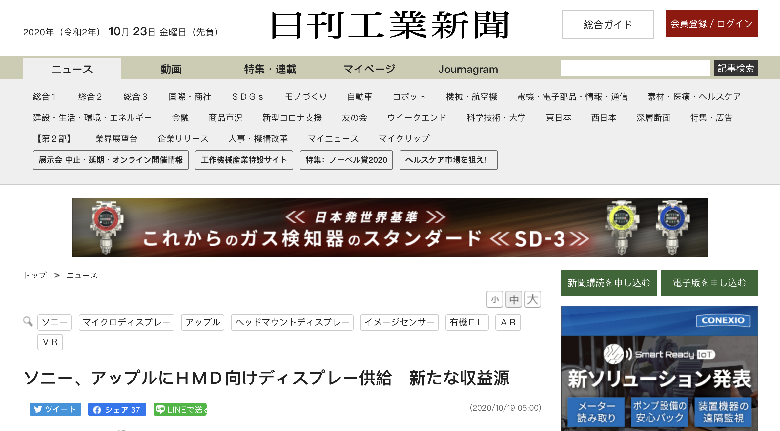Viewport: 780px width, 431px height.
Task: Open the 総合ガイド button
Action: [608, 25]
